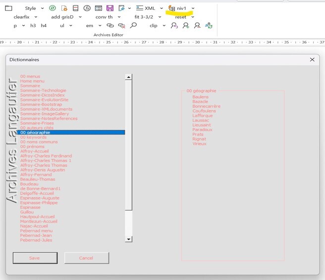Viewport: 325px width, 280px height.
Task: Click the magnifying glass search icon
Action: pyautogui.click(x=133, y=25)
